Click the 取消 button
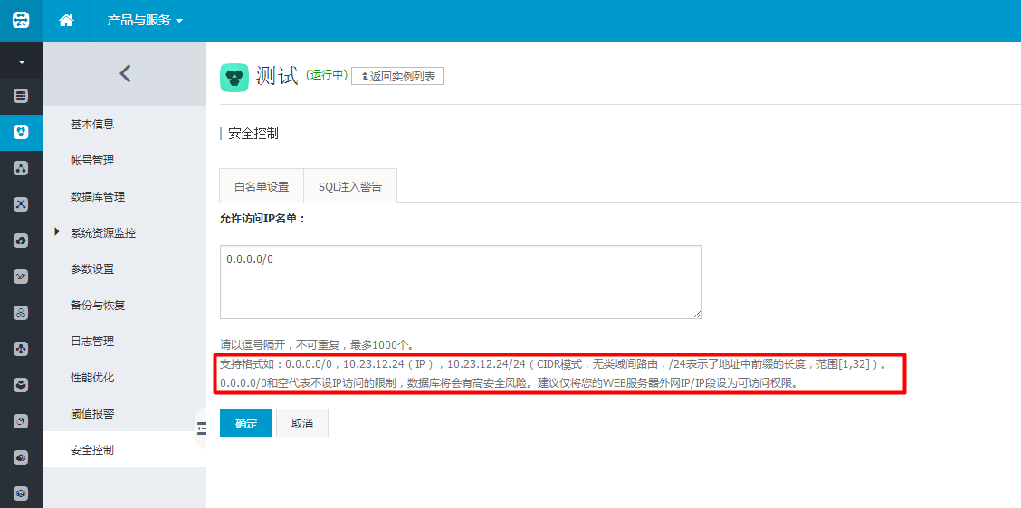The height and width of the screenshot is (508, 1021). (x=302, y=423)
